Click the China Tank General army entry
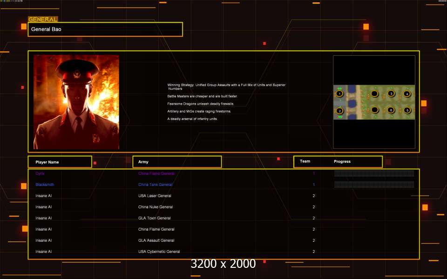 [x=155, y=185]
